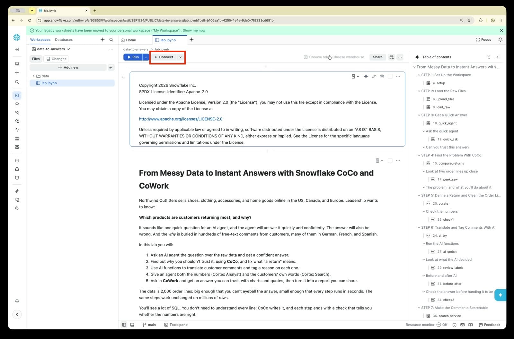The width and height of the screenshot is (514, 339).
Task: Open the documentation book icon in bottom bar
Action: click(470, 325)
